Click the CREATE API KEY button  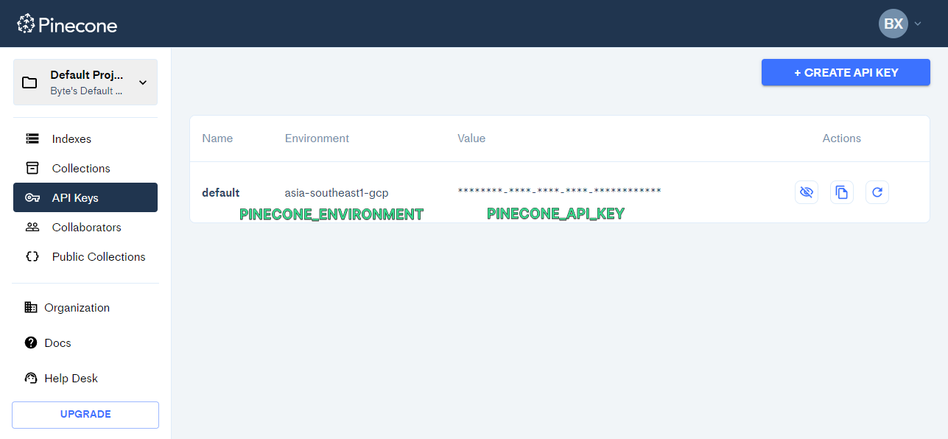pyautogui.click(x=846, y=71)
